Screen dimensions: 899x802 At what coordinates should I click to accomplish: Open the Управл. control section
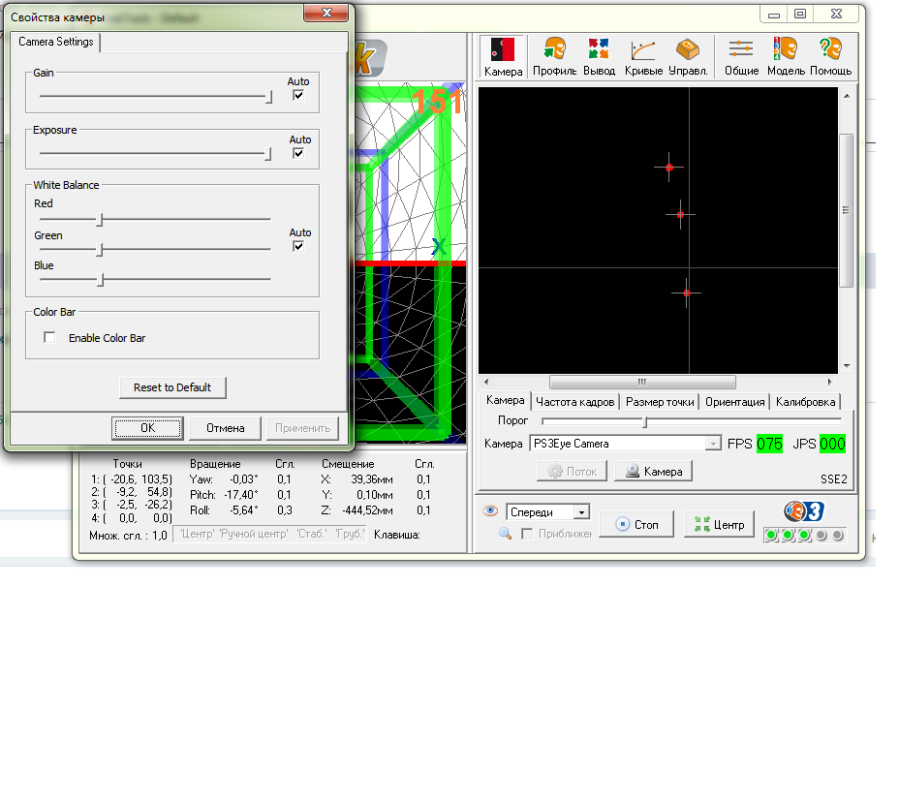click(688, 56)
